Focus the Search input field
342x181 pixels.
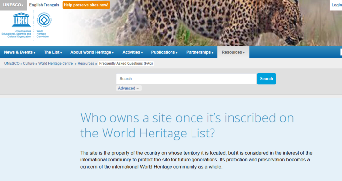186,79
